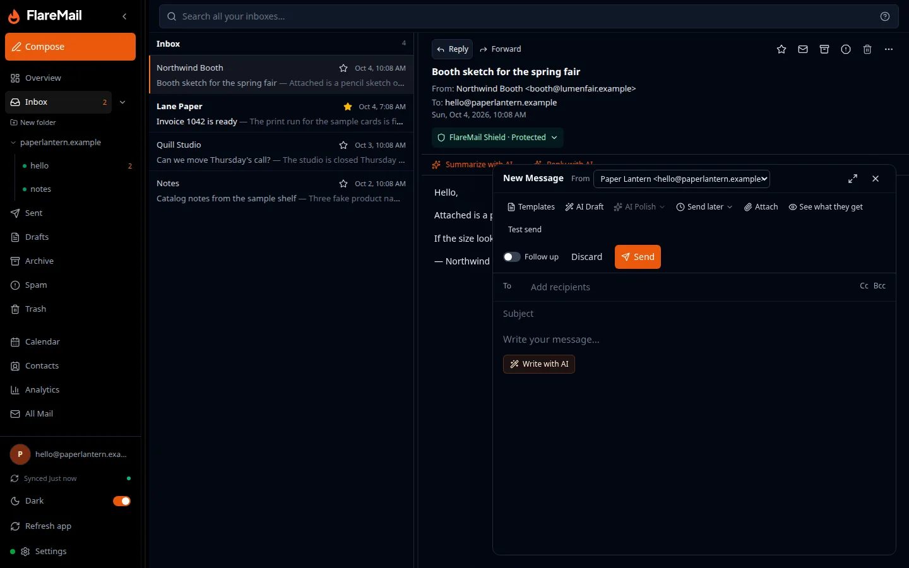Attach a file to the message
909x568 pixels.
(x=761, y=207)
